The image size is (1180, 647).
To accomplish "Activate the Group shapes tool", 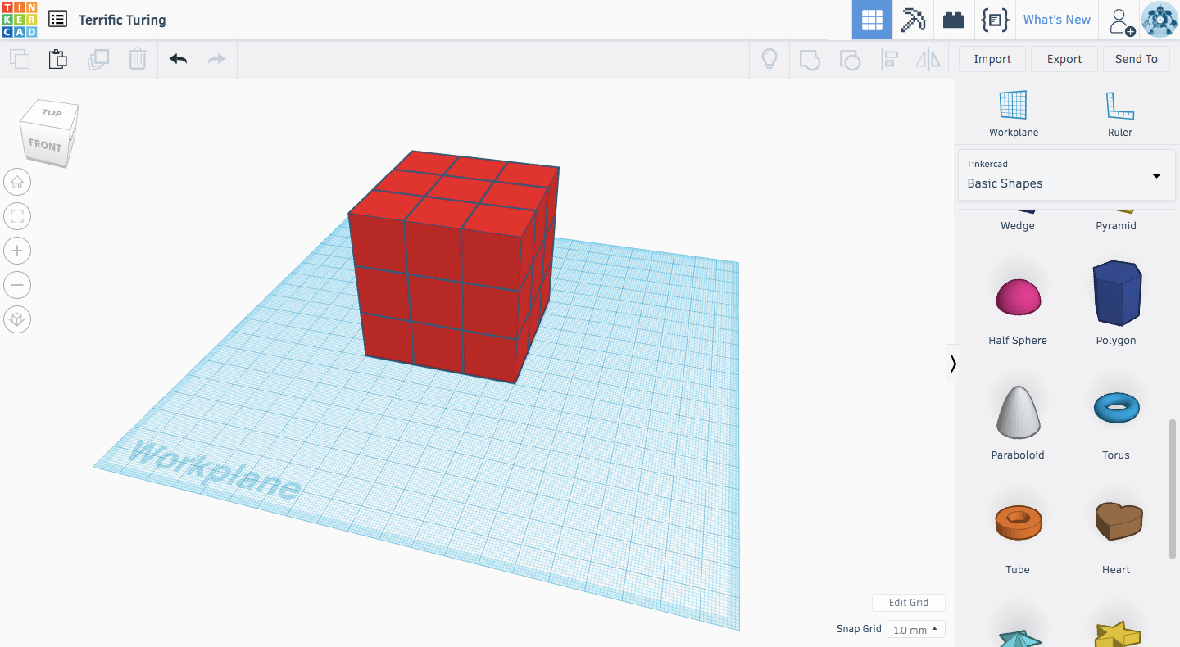I will pyautogui.click(x=809, y=59).
